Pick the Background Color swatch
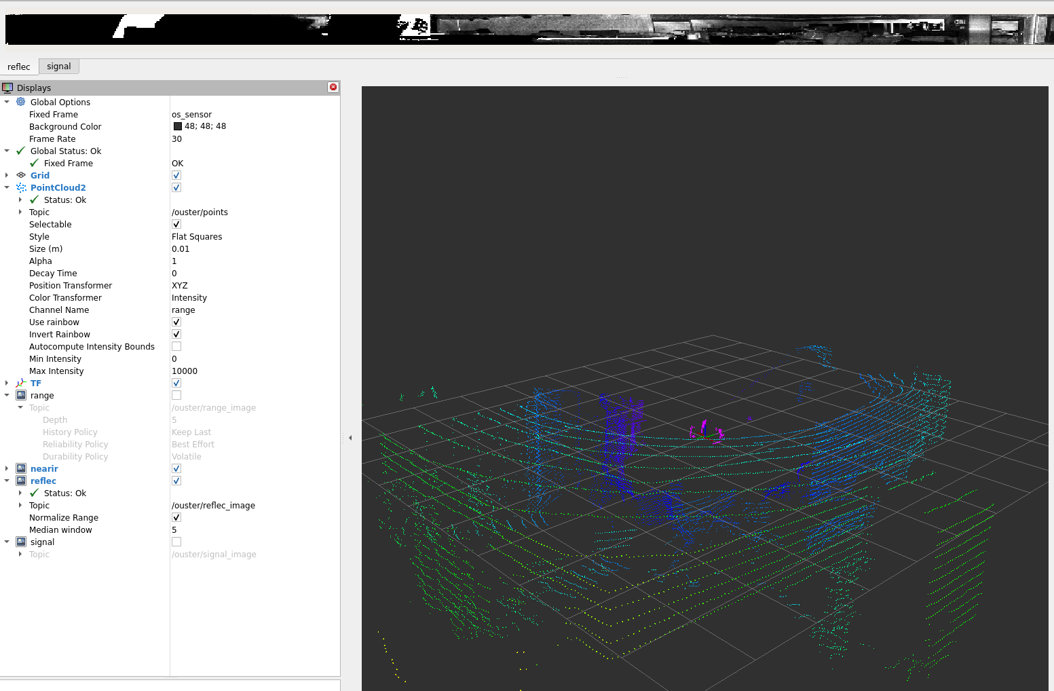Screen dimensions: 1054x691 coord(178,126)
